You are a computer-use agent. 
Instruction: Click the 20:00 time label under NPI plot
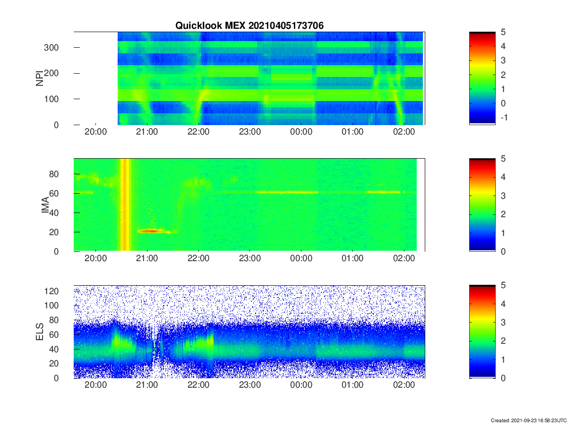95,132
